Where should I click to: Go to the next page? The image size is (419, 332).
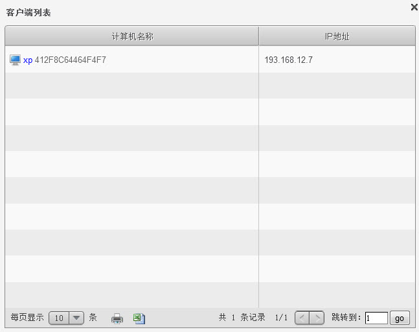point(317,318)
